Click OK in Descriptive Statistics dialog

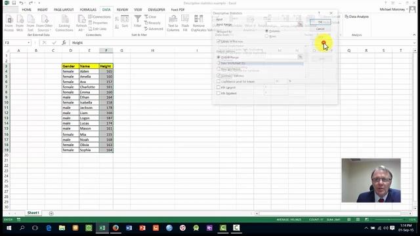pyautogui.click(x=320, y=22)
